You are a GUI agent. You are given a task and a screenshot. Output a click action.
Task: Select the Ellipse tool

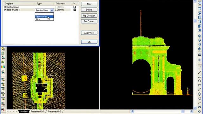tap(200, 107)
